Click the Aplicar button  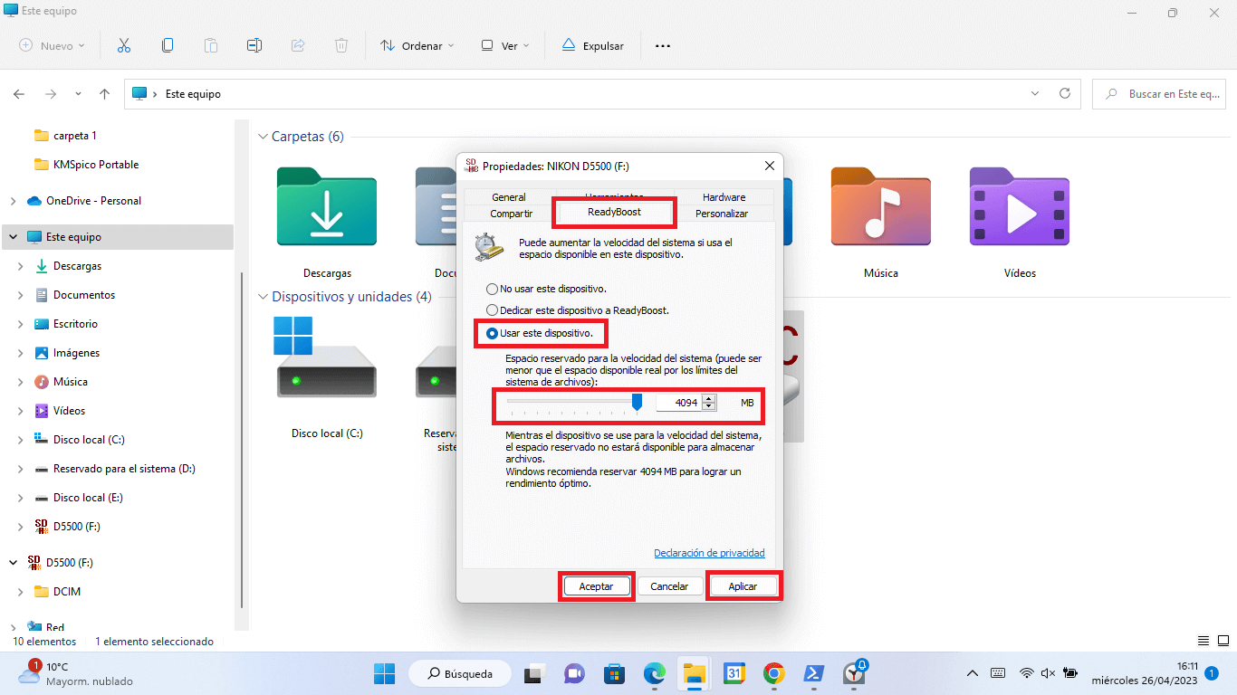(x=743, y=586)
